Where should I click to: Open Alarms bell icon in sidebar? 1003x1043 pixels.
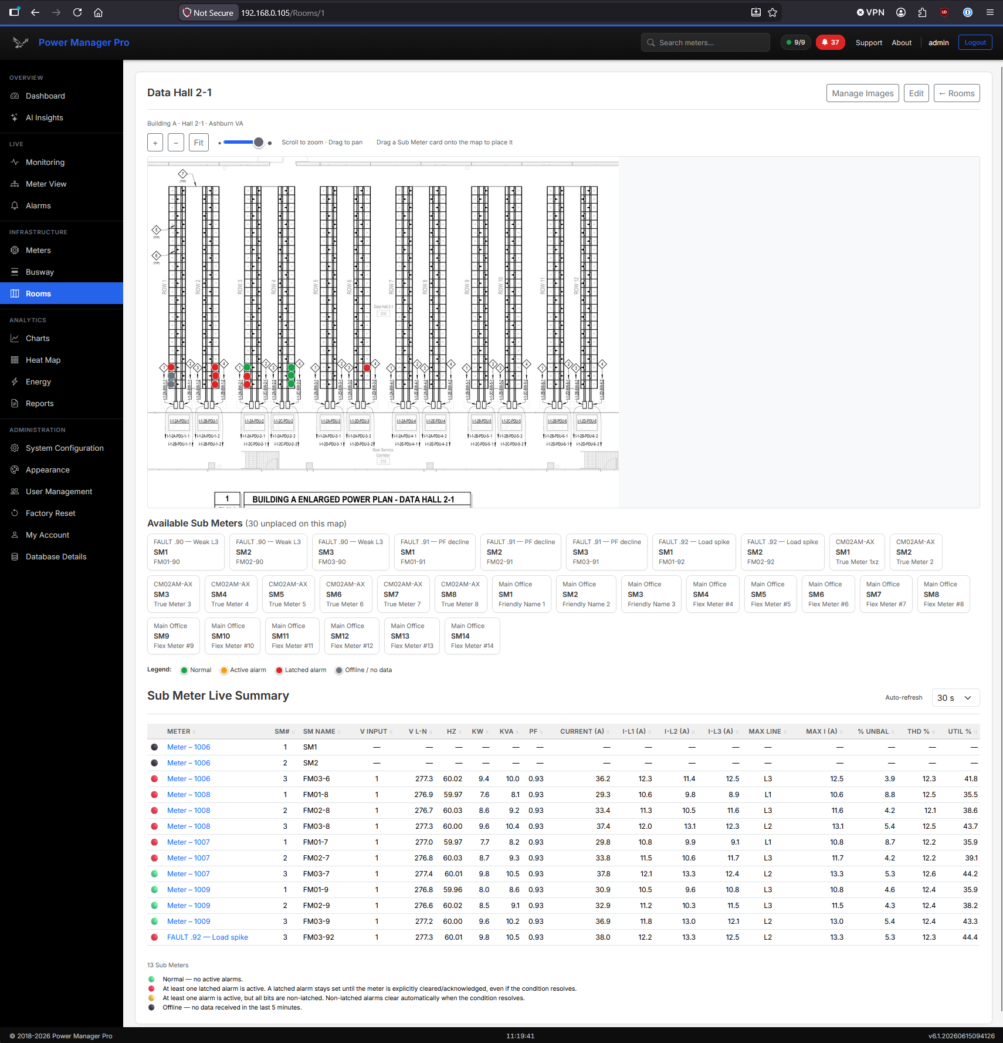[15, 205]
